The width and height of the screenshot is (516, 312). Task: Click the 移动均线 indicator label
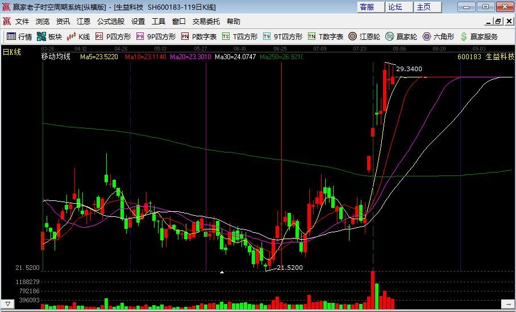pos(56,56)
